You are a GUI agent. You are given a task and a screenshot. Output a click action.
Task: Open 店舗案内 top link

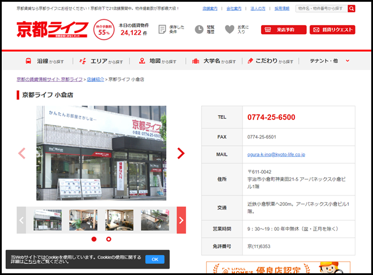click(210, 9)
